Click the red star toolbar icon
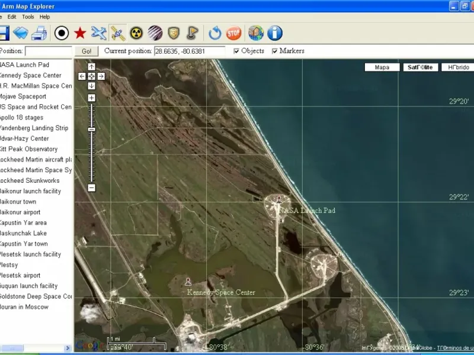 pyautogui.click(x=80, y=33)
